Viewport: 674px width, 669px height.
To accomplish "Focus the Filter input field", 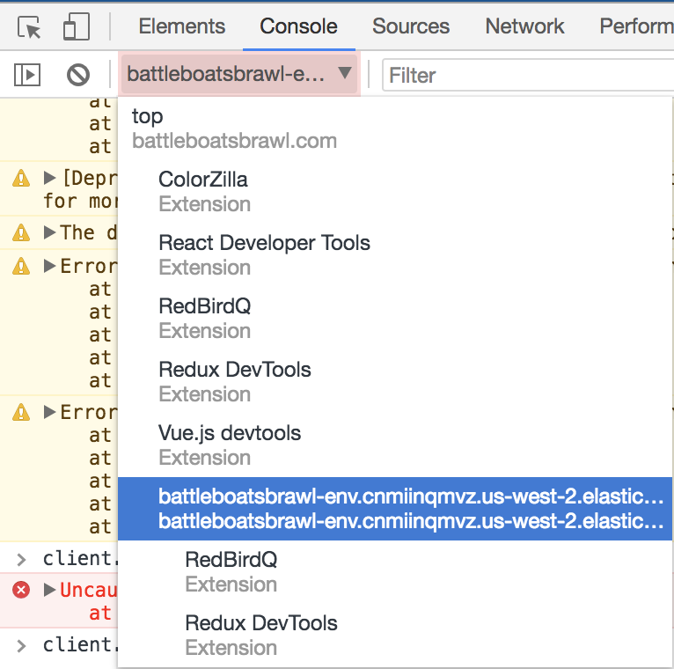I will coord(528,75).
